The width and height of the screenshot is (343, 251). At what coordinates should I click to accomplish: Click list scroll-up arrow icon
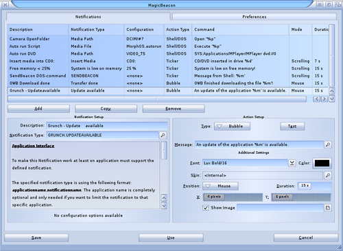[x=332, y=91]
